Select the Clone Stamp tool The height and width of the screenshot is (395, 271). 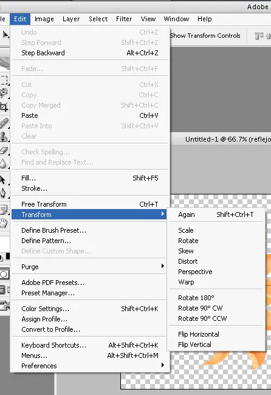pyautogui.click(x=4, y=137)
